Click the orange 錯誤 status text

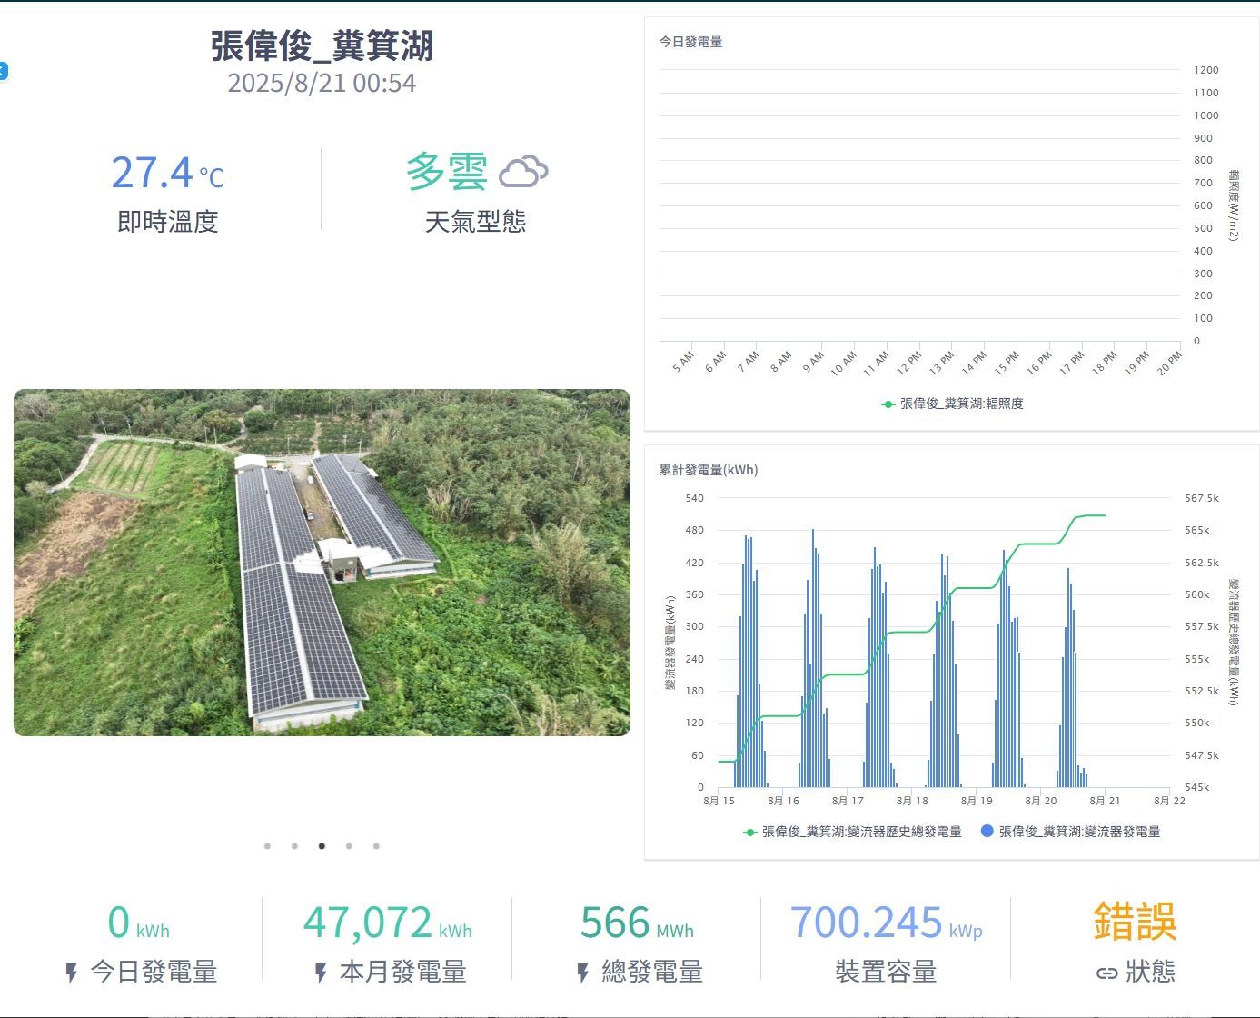coord(1136,922)
